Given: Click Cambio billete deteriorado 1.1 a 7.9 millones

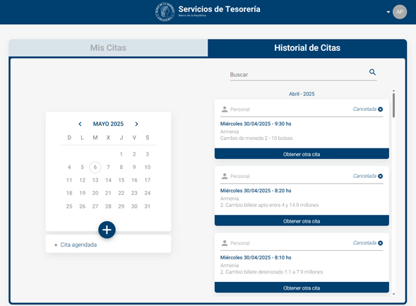Looking at the screenshot, I should [x=271, y=272].
